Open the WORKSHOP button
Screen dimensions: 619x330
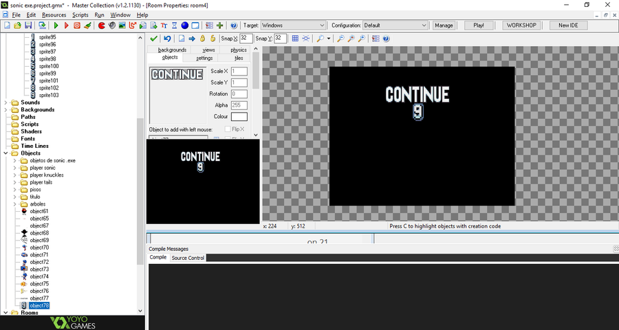coord(521,25)
